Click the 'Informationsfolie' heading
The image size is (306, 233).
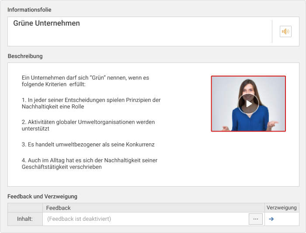tap(29, 10)
